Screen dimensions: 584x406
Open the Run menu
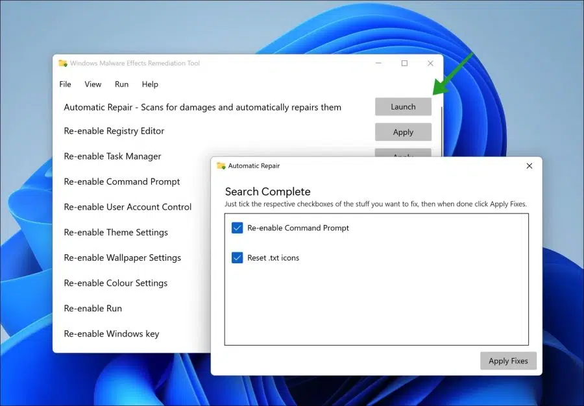pyautogui.click(x=121, y=84)
